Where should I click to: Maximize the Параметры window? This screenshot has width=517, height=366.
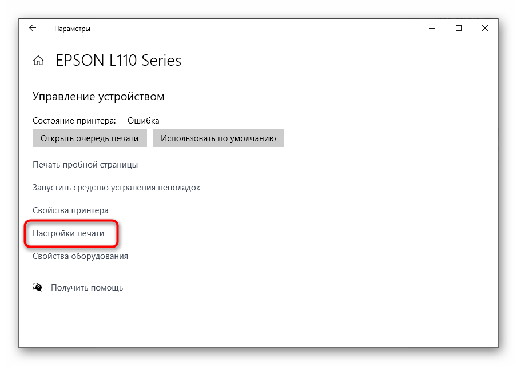point(458,29)
